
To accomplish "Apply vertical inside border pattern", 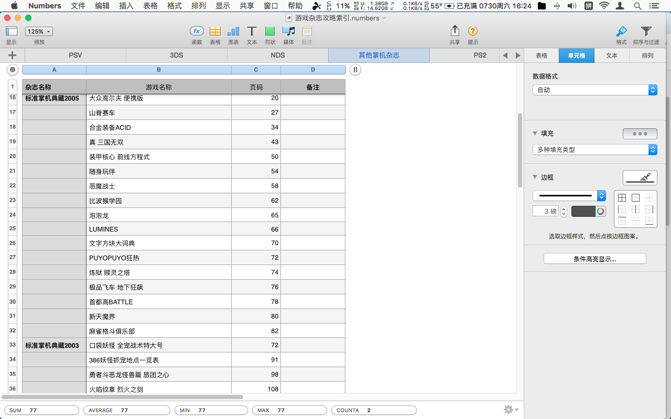I will tap(635, 209).
